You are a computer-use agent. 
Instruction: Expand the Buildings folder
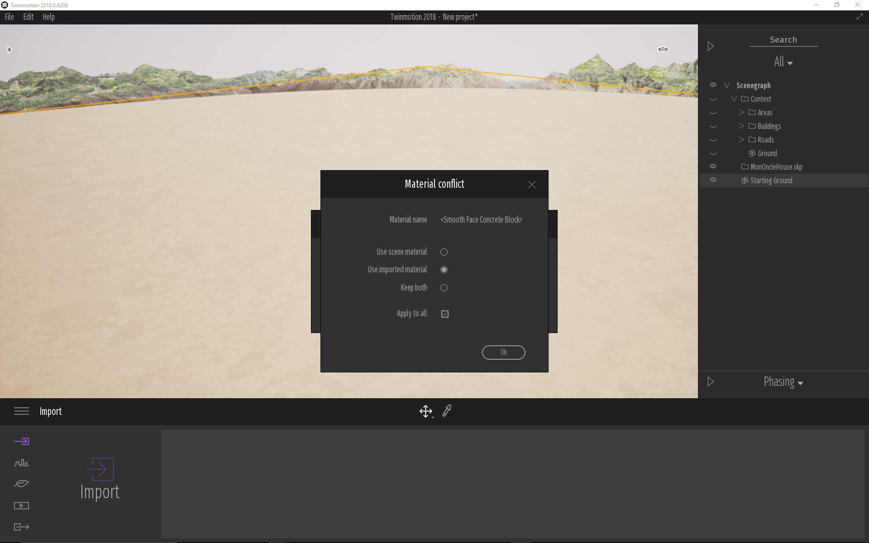pyautogui.click(x=741, y=126)
